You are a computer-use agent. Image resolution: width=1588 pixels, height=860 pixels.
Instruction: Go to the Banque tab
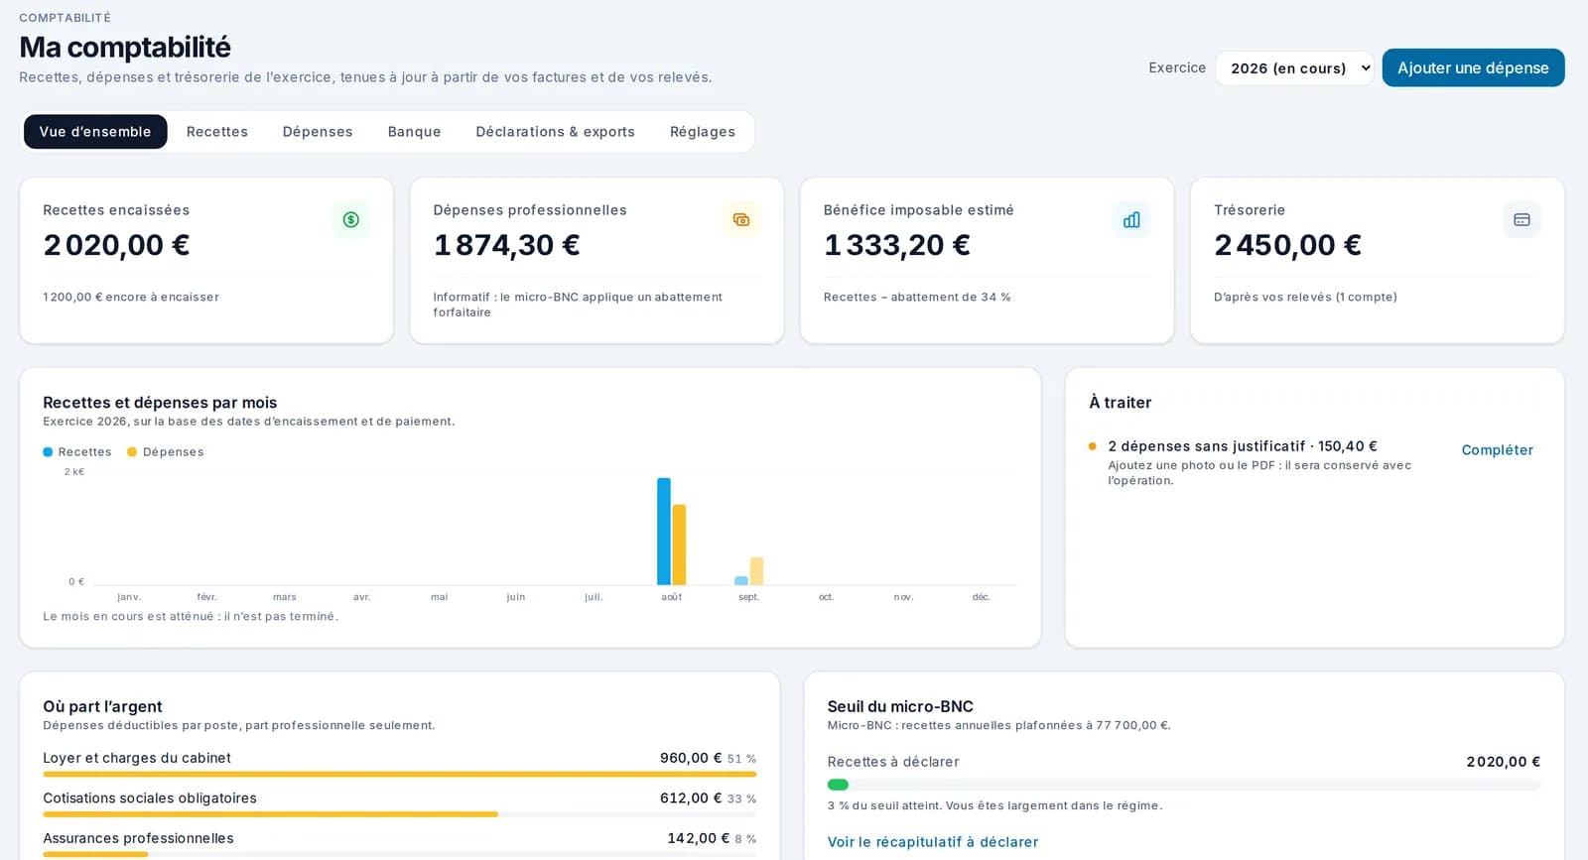click(x=414, y=132)
